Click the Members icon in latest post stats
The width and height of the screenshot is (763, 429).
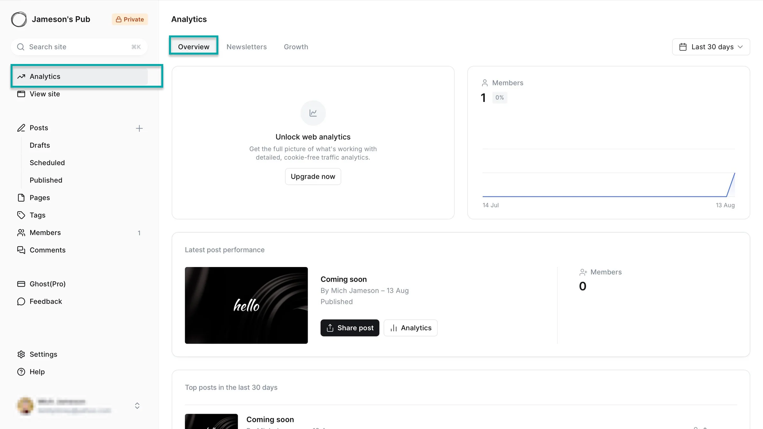583,272
